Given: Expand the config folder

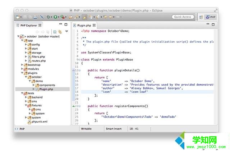Looking at the screenshot, I should click(x=26, y=44).
